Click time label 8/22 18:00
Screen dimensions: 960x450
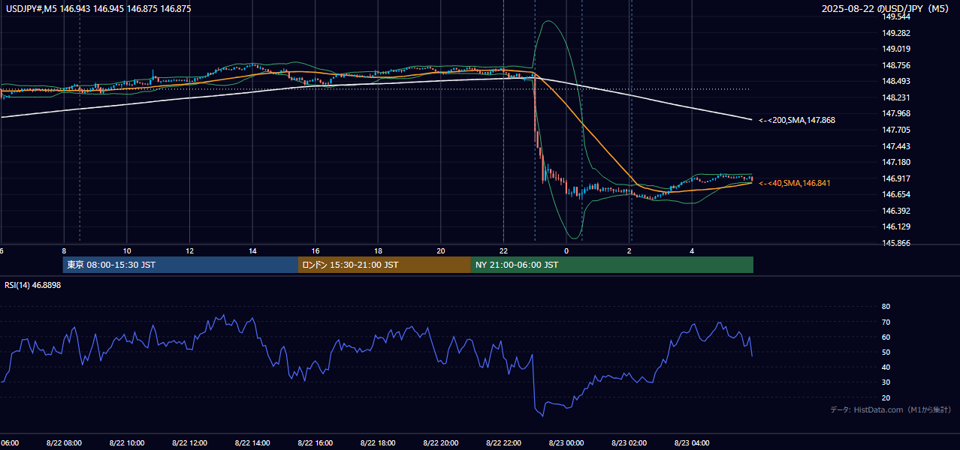point(378,443)
